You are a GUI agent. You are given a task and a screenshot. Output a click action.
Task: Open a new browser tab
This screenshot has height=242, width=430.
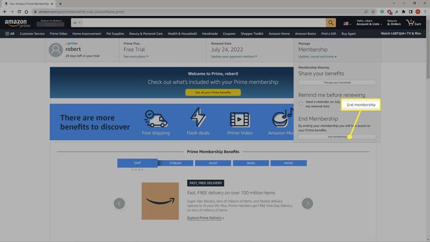(60, 4)
